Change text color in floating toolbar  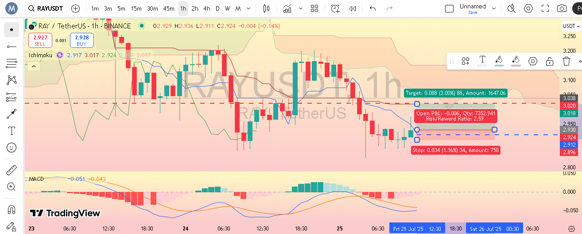tap(482, 61)
